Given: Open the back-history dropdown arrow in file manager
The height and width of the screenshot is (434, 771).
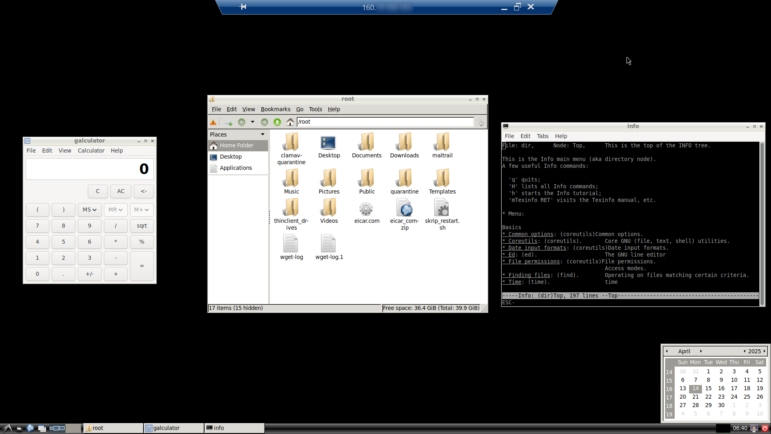Looking at the screenshot, I should click(x=252, y=122).
